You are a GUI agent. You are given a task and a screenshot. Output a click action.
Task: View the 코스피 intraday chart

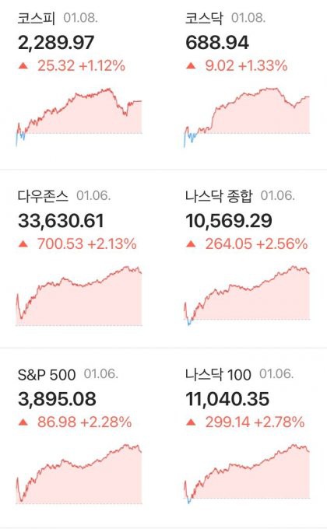(x=79, y=117)
